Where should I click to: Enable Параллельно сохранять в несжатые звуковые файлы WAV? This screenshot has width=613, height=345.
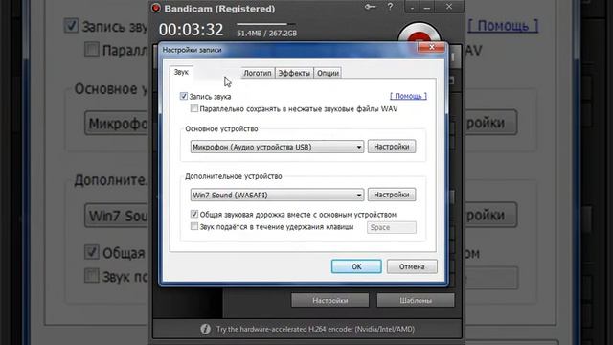click(x=194, y=108)
